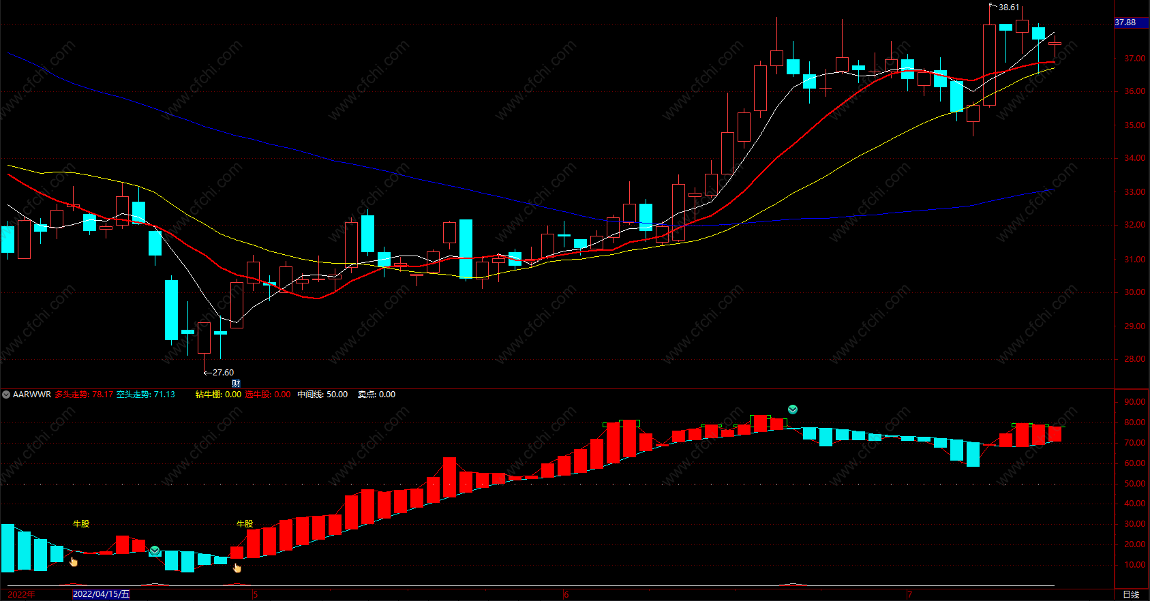Click the hand pointer icon under second 牛股 label
The height and width of the screenshot is (601, 1150).
[x=237, y=568]
